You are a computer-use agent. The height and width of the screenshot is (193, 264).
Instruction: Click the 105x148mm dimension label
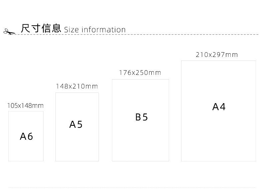point(25,105)
